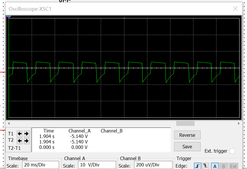247x169 pixels.
Task: Click the Timebase scale field 20 ms/Div
Action: click(x=41, y=165)
